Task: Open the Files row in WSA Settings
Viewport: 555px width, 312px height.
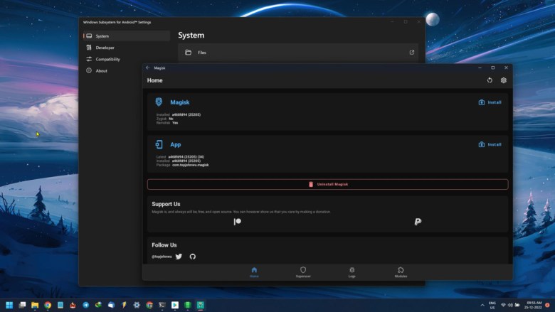Action: (298, 53)
